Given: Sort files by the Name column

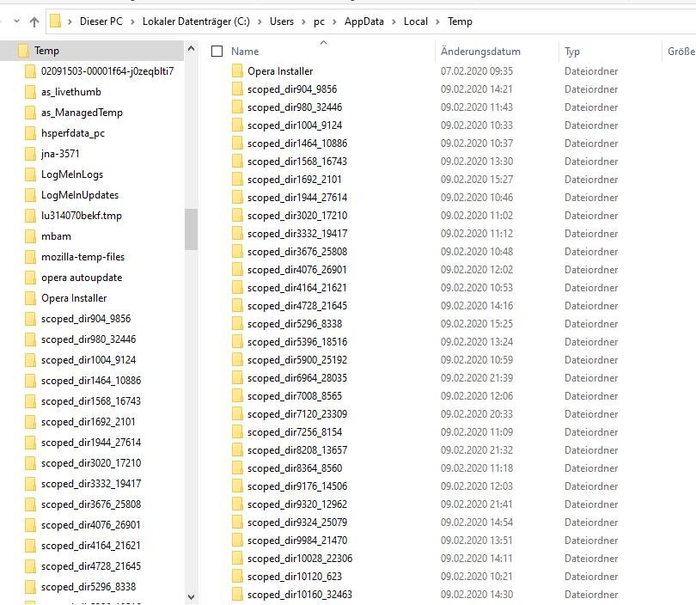Looking at the screenshot, I should (245, 52).
